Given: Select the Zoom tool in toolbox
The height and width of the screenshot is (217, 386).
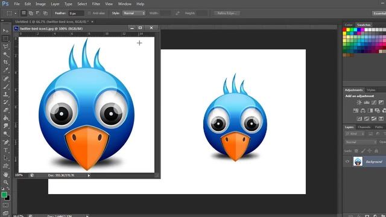Looking at the screenshot, I should (5, 182).
